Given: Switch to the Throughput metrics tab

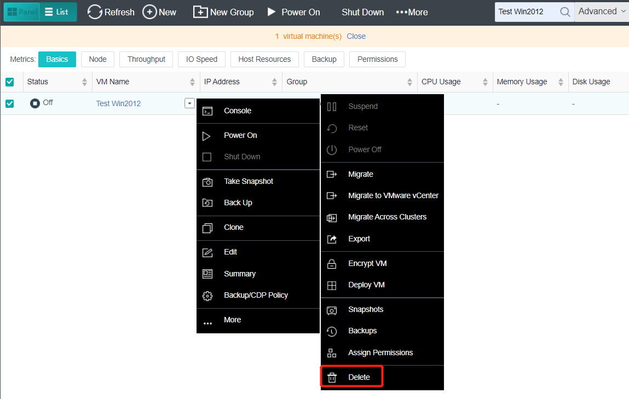Looking at the screenshot, I should tap(146, 60).
